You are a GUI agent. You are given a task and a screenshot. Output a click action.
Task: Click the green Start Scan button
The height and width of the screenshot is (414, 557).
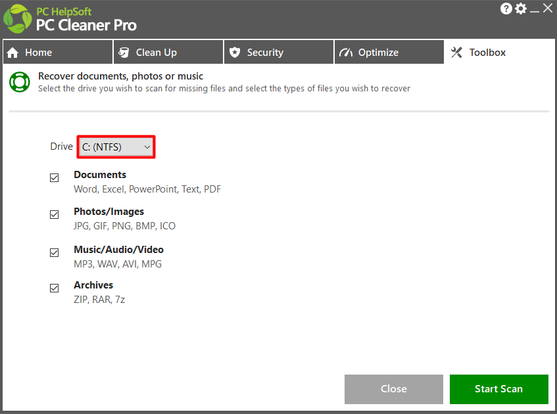(x=499, y=389)
